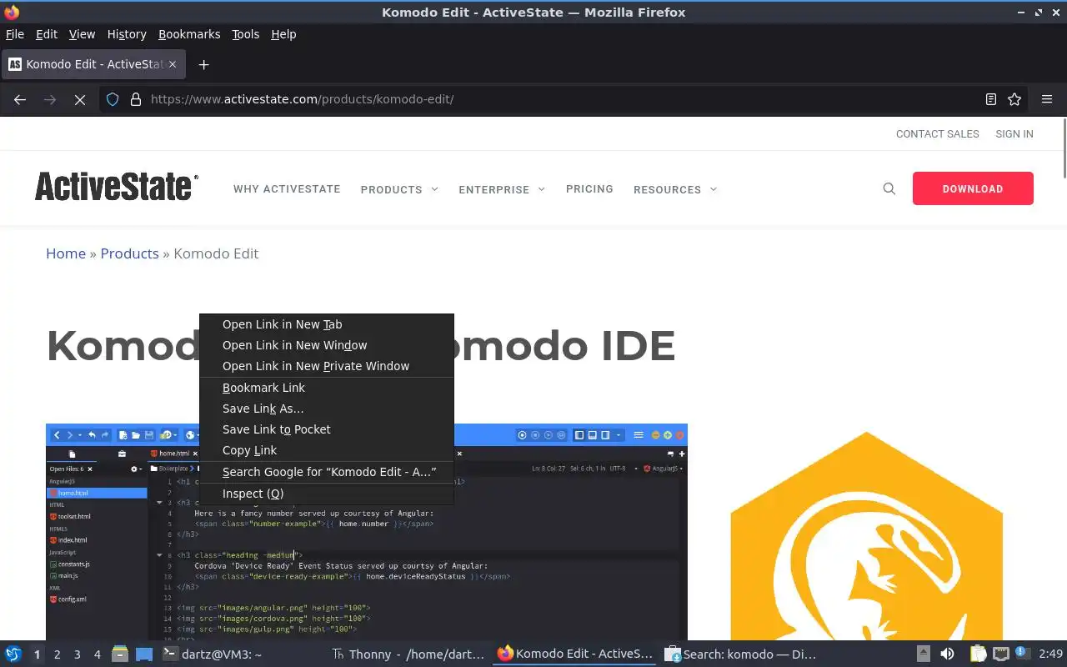This screenshot has height=667, width=1067.
Task: Open the Bookmarks menu
Action: [x=189, y=34]
